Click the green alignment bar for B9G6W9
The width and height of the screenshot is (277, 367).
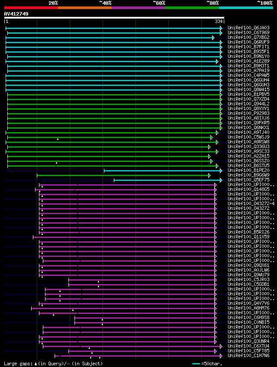[x=124, y=176]
